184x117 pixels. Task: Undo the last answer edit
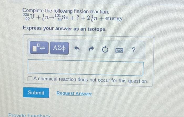click(x=77, y=49)
